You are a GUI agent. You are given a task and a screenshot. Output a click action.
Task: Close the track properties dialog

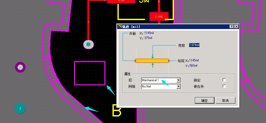click(x=236, y=27)
